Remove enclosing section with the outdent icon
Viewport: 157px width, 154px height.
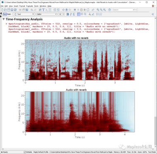58,10
